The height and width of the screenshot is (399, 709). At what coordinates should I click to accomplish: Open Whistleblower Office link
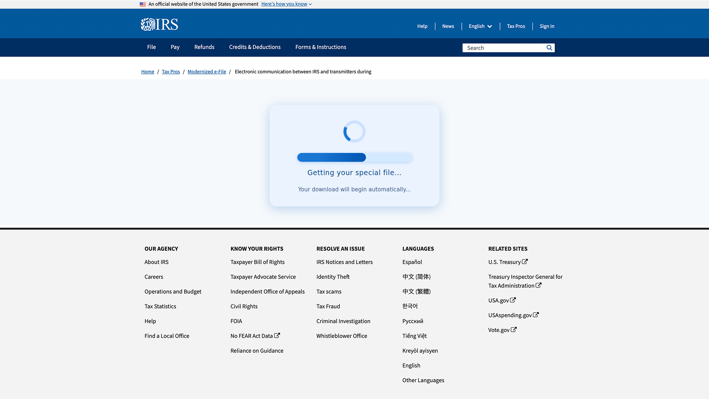(x=342, y=336)
